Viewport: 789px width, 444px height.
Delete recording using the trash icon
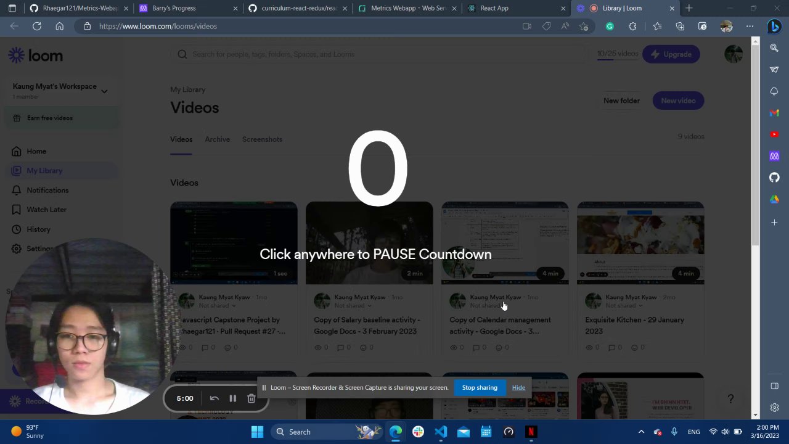[x=251, y=398]
